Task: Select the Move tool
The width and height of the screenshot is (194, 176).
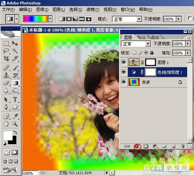Action: click(x=15, y=43)
